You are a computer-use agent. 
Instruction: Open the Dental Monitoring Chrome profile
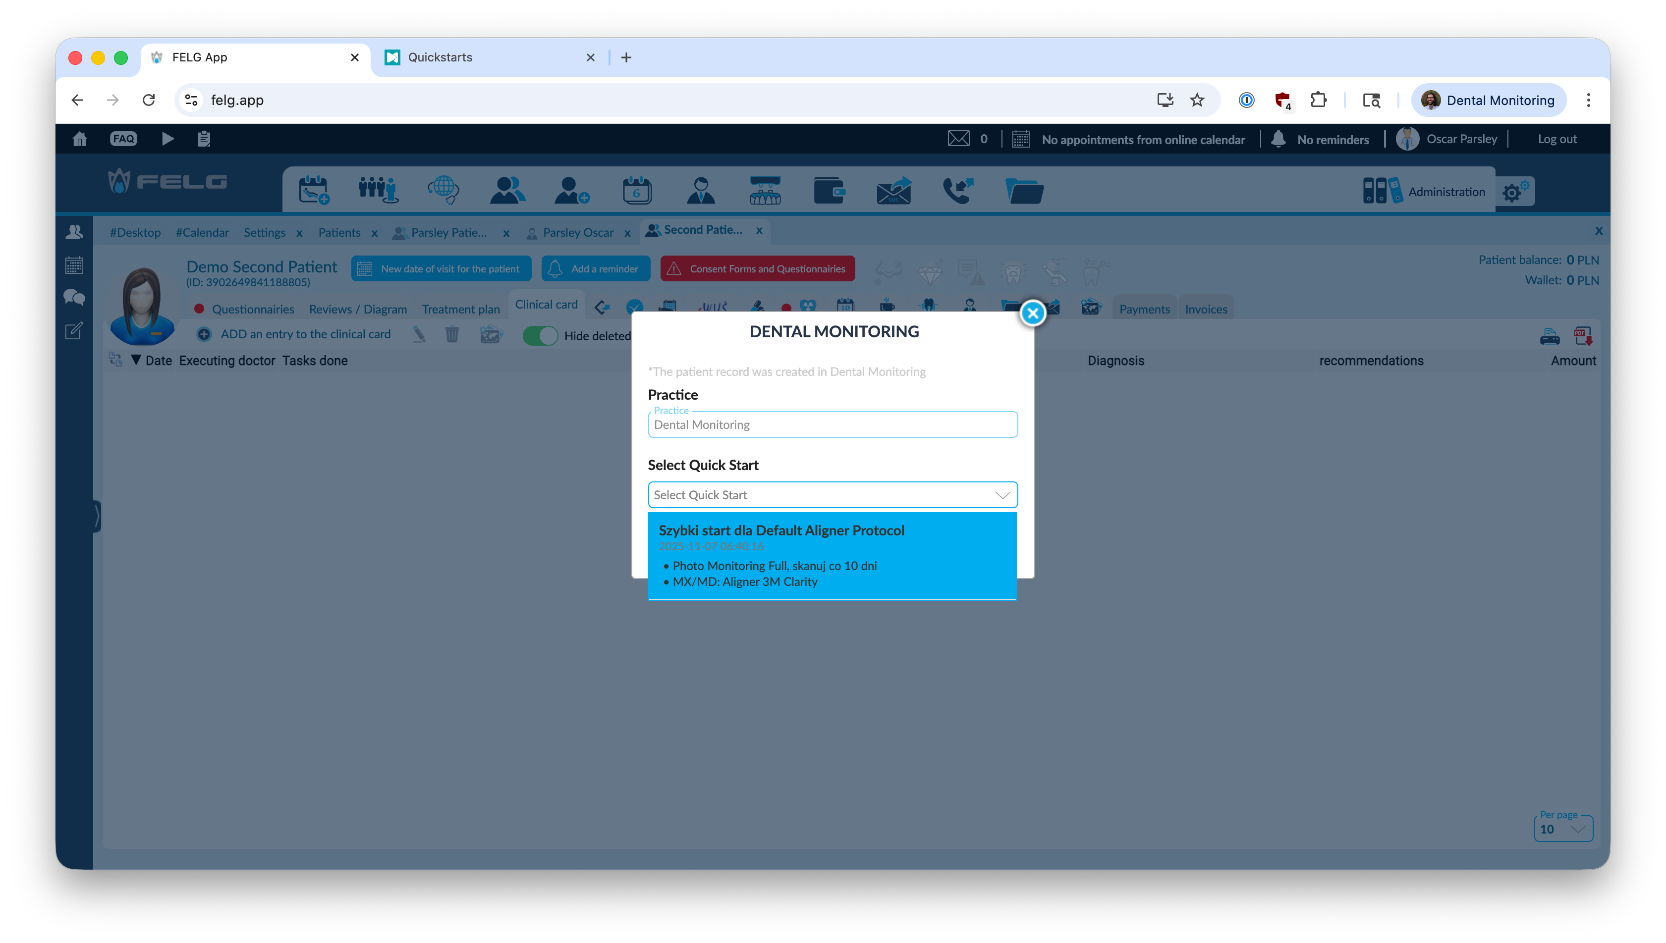click(1488, 100)
